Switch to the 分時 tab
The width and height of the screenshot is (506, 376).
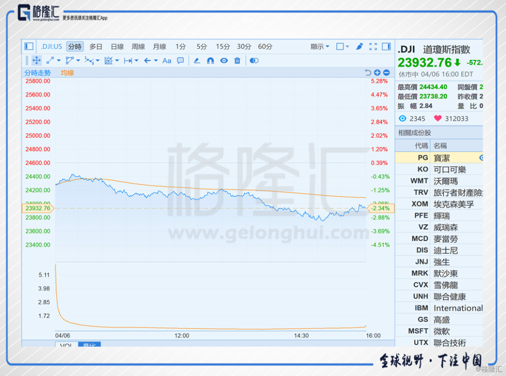pos(75,47)
